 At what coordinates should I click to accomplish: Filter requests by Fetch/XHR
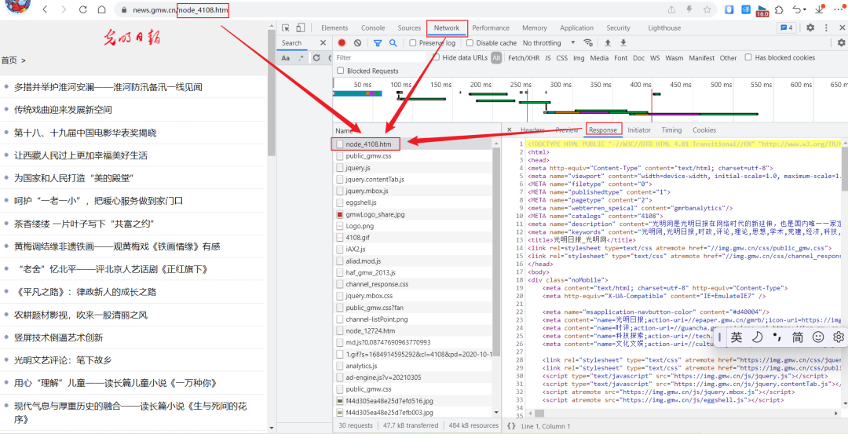point(524,58)
